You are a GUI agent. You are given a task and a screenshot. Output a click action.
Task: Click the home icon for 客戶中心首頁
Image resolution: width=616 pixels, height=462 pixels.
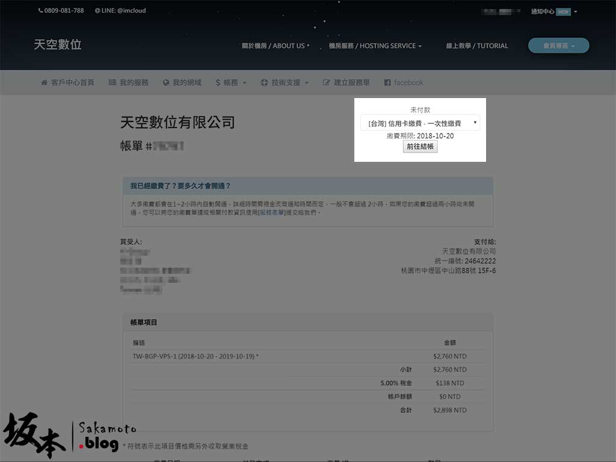pyautogui.click(x=44, y=82)
